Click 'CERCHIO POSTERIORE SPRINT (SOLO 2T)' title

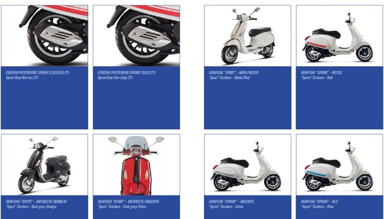(x=126, y=73)
